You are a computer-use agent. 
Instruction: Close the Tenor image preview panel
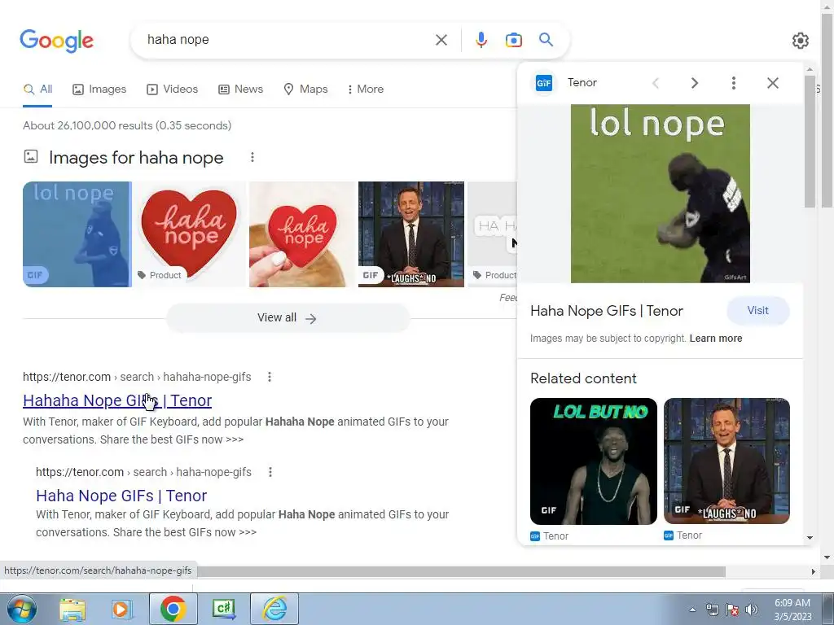click(x=772, y=83)
